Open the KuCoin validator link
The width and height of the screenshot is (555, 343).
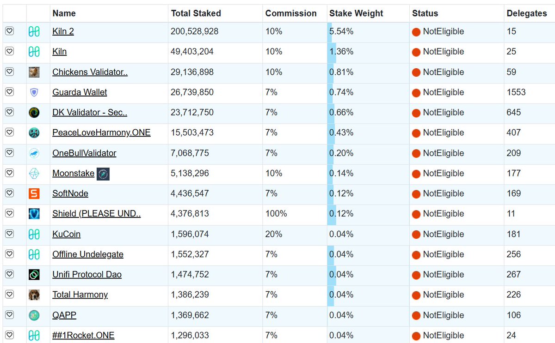(67, 234)
